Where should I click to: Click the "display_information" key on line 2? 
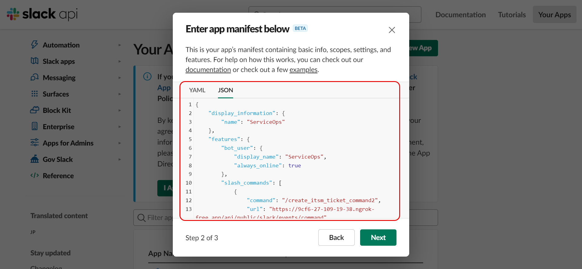click(242, 113)
